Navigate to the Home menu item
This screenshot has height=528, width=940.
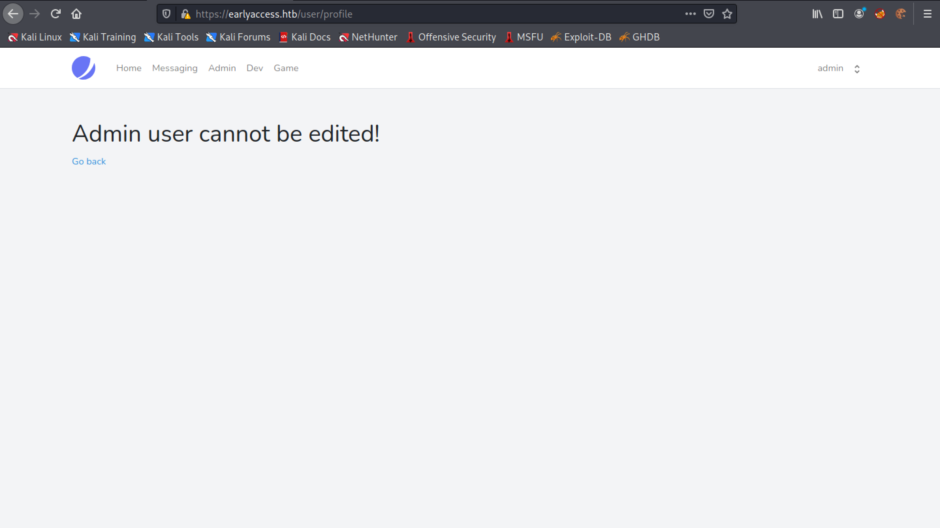[x=129, y=68]
